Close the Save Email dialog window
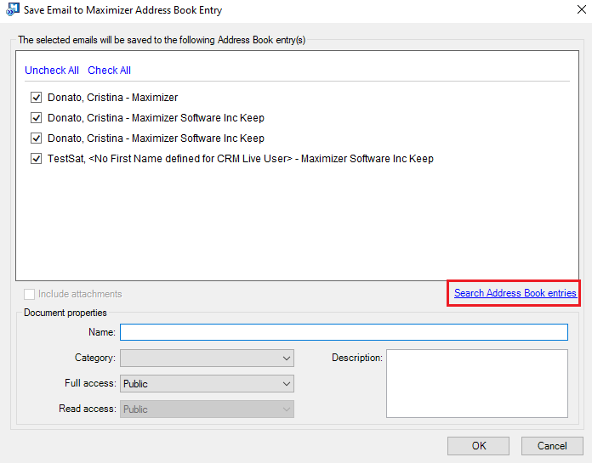 tap(582, 9)
